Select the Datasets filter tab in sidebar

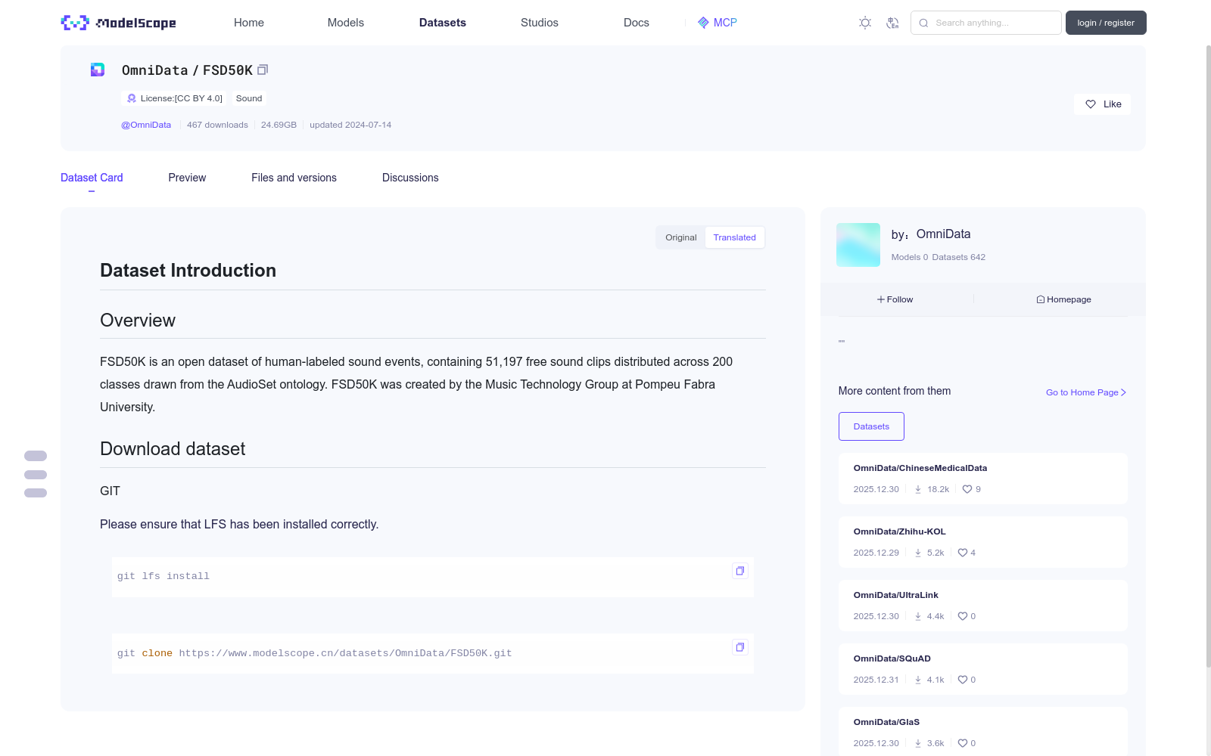point(871,426)
